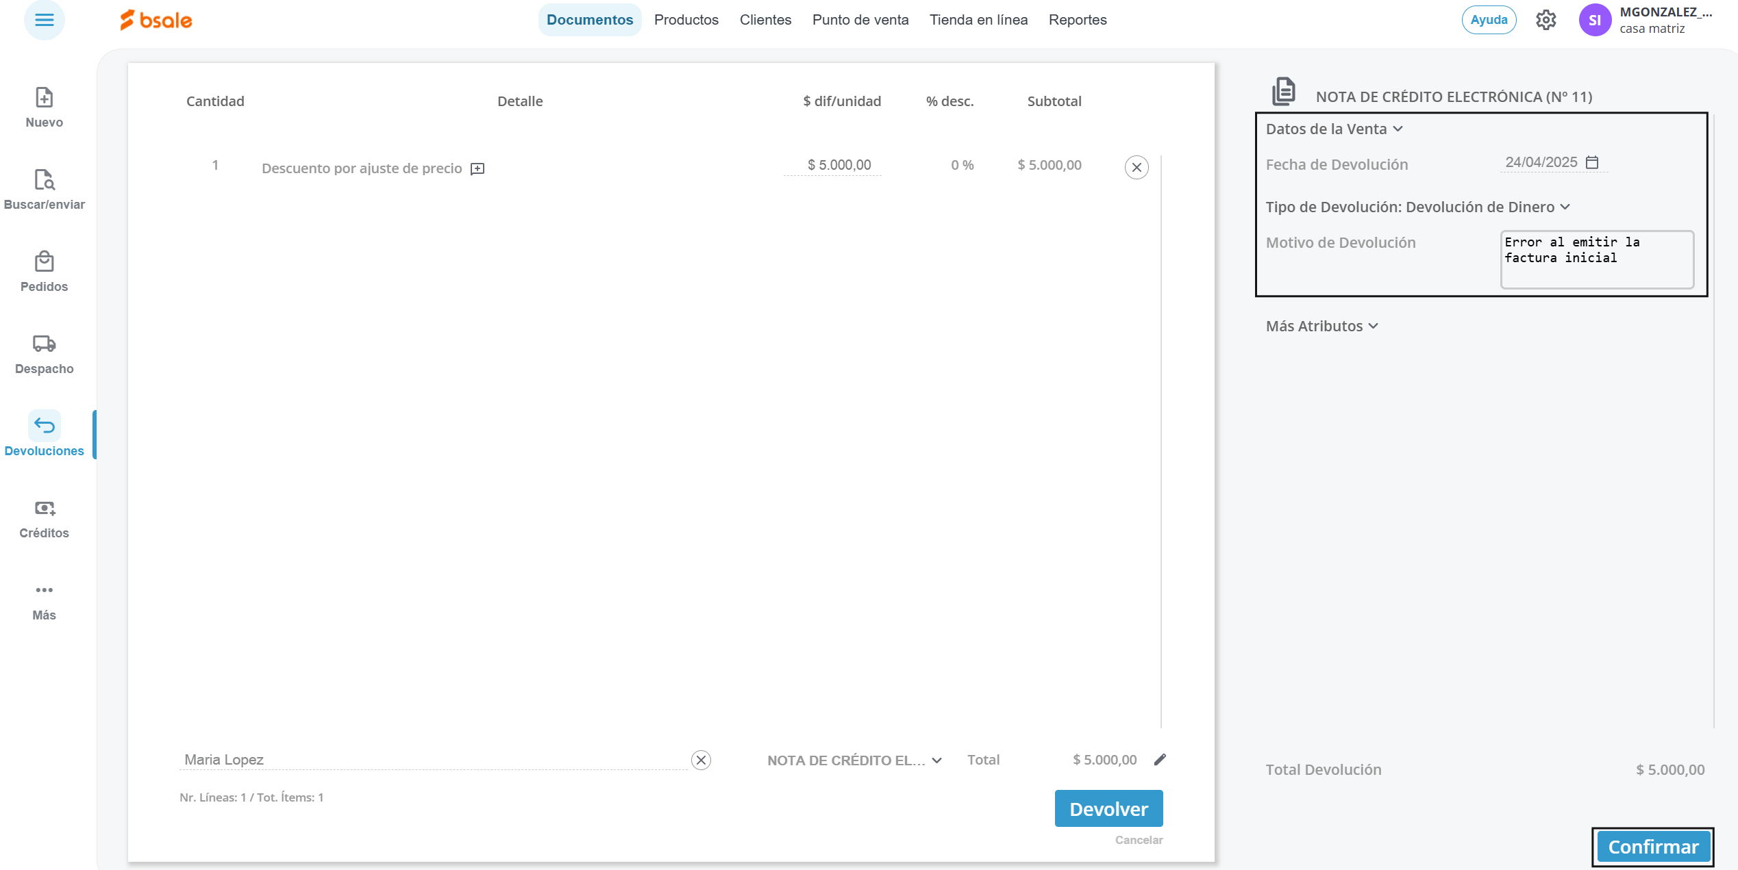
Task: Open the Despacho truck icon
Action: pyautogui.click(x=44, y=344)
